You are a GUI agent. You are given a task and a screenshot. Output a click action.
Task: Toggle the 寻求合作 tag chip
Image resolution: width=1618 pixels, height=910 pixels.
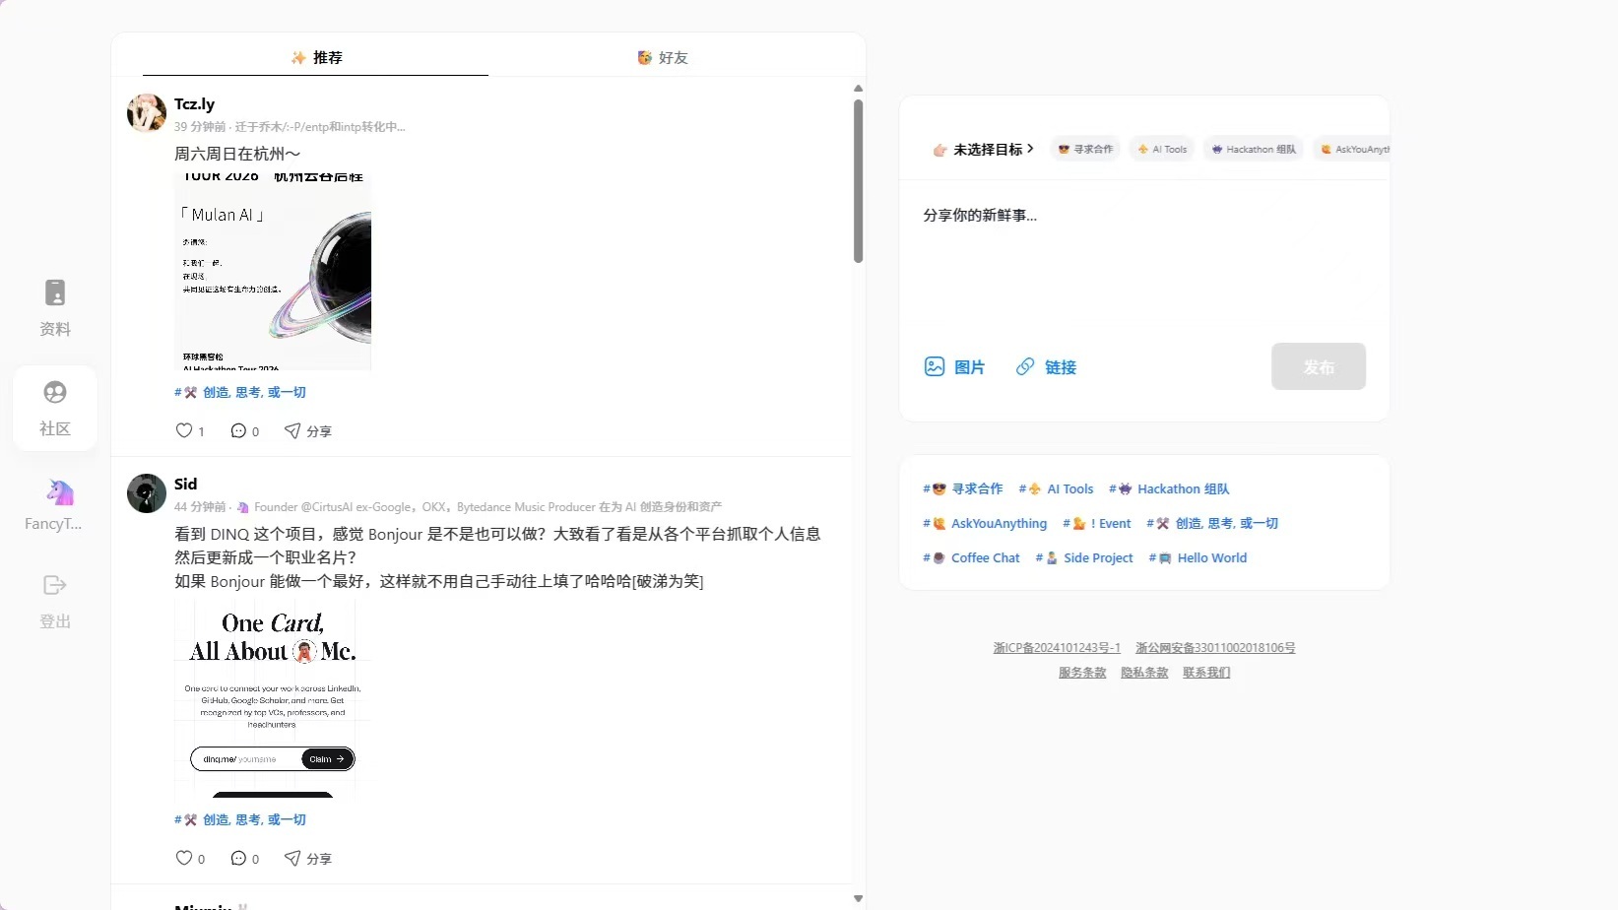click(1084, 149)
